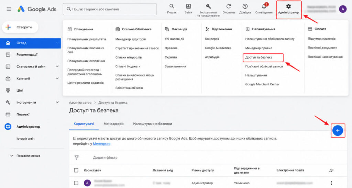Open Пов'язані облікові записи
Viewport: 352px width, 188px height.
(x=264, y=66)
